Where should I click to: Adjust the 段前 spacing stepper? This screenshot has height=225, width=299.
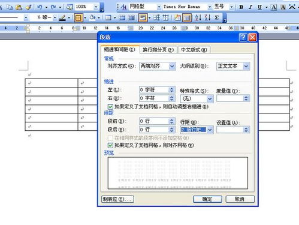[x=171, y=121]
